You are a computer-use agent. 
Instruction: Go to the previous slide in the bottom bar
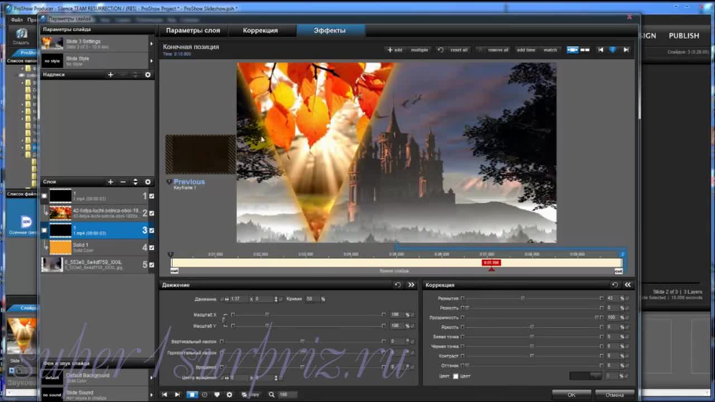165,394
